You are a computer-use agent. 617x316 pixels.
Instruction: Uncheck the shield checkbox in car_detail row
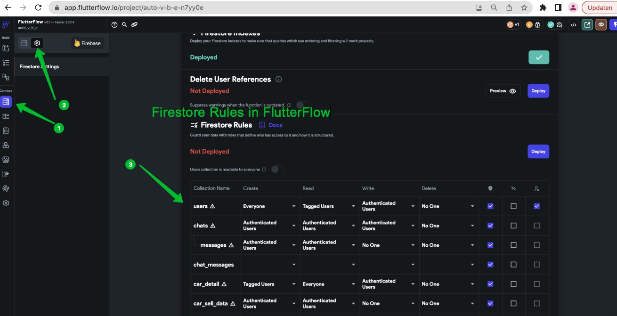point(490,284)
